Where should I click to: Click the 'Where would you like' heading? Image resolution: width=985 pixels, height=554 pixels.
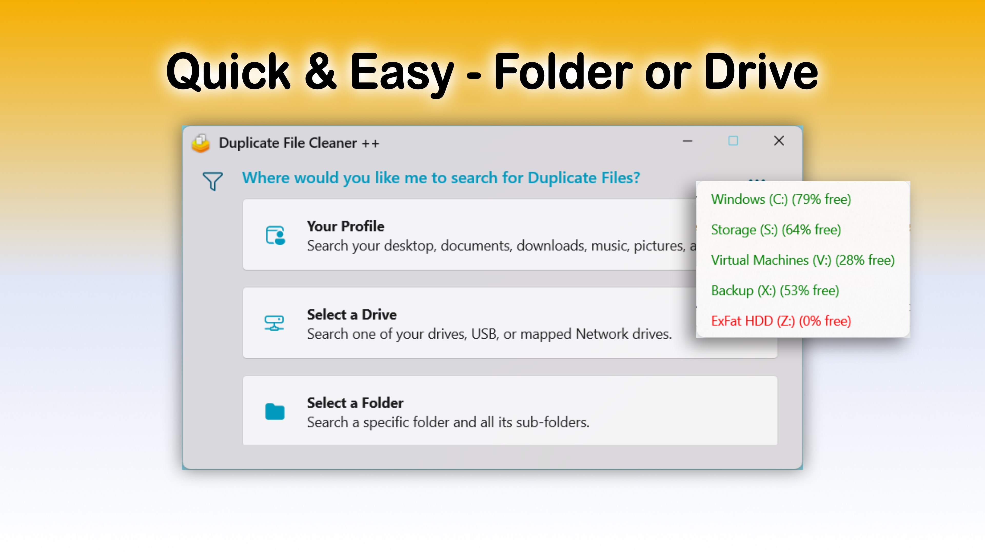point(441,178)
